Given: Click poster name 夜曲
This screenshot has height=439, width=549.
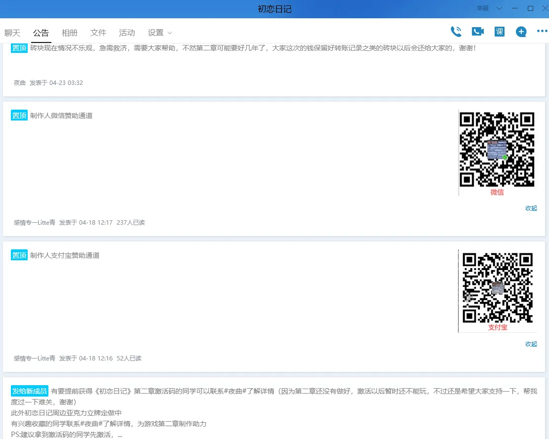Looking at the screenshot, I should tap(19, 82).
